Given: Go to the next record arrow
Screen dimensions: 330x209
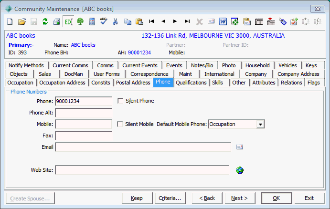Looking at the screenshot, I should (175, 21).
